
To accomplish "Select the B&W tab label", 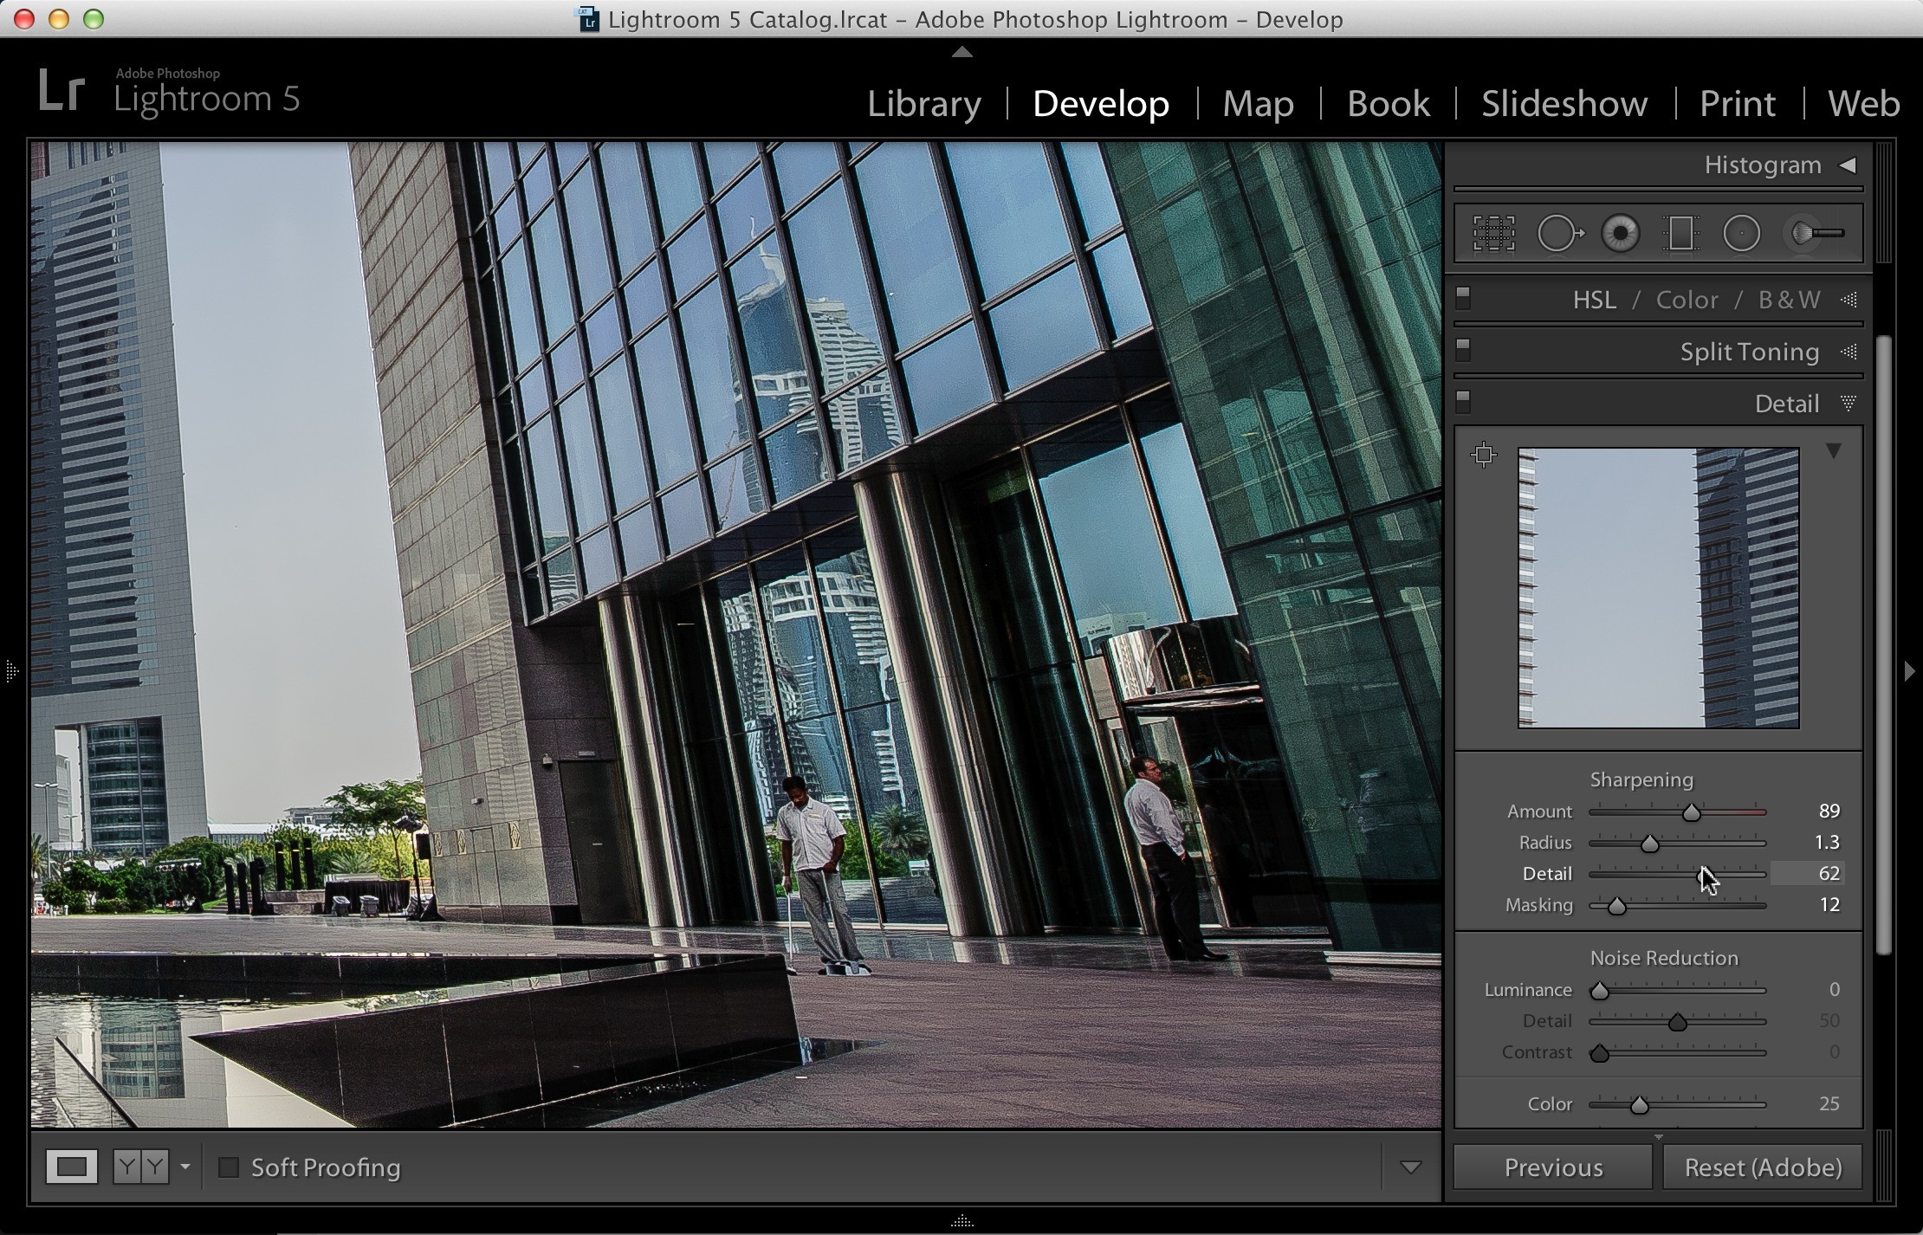I will (x=1789, y=300).
